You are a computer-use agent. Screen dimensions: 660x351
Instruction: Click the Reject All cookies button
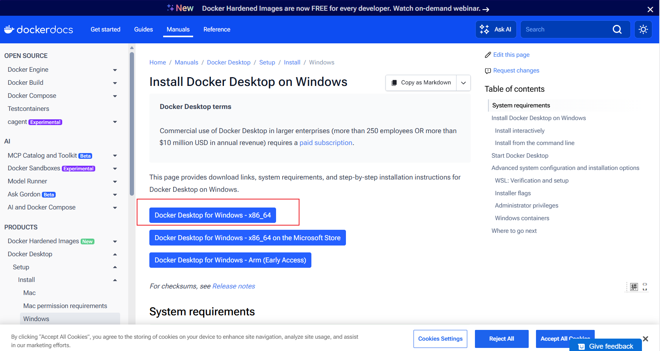click(x=501, y=339)
